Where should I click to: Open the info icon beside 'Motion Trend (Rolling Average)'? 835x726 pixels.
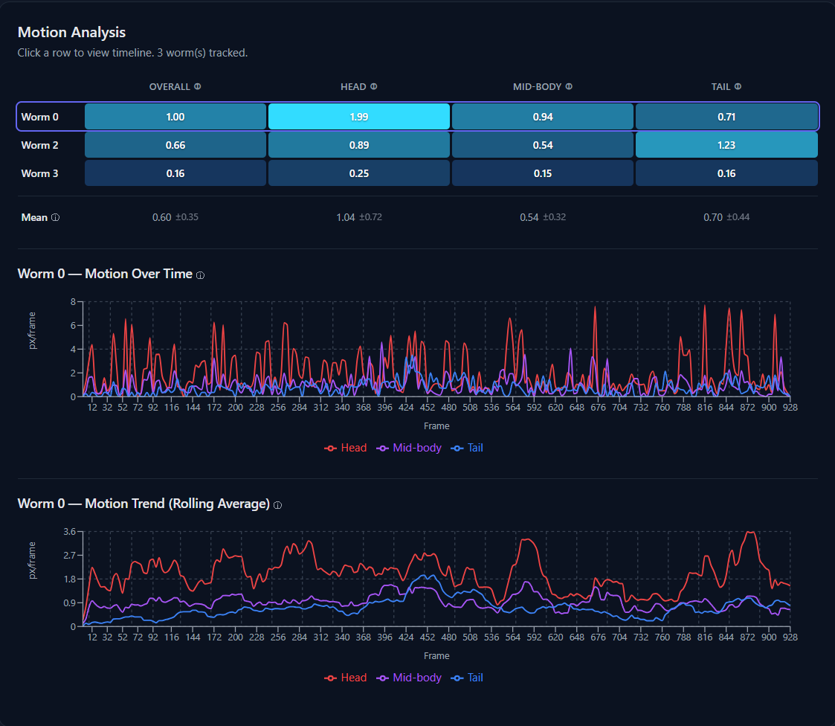tap(277, 505)
